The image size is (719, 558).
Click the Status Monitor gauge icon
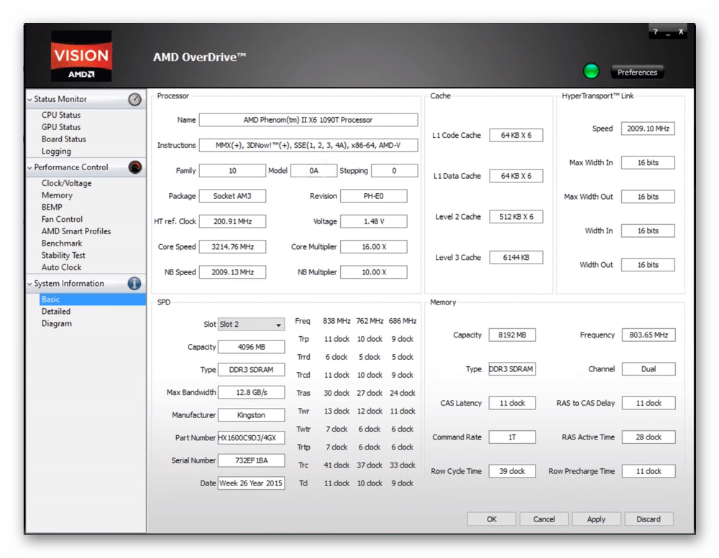(x=134, y=100)
